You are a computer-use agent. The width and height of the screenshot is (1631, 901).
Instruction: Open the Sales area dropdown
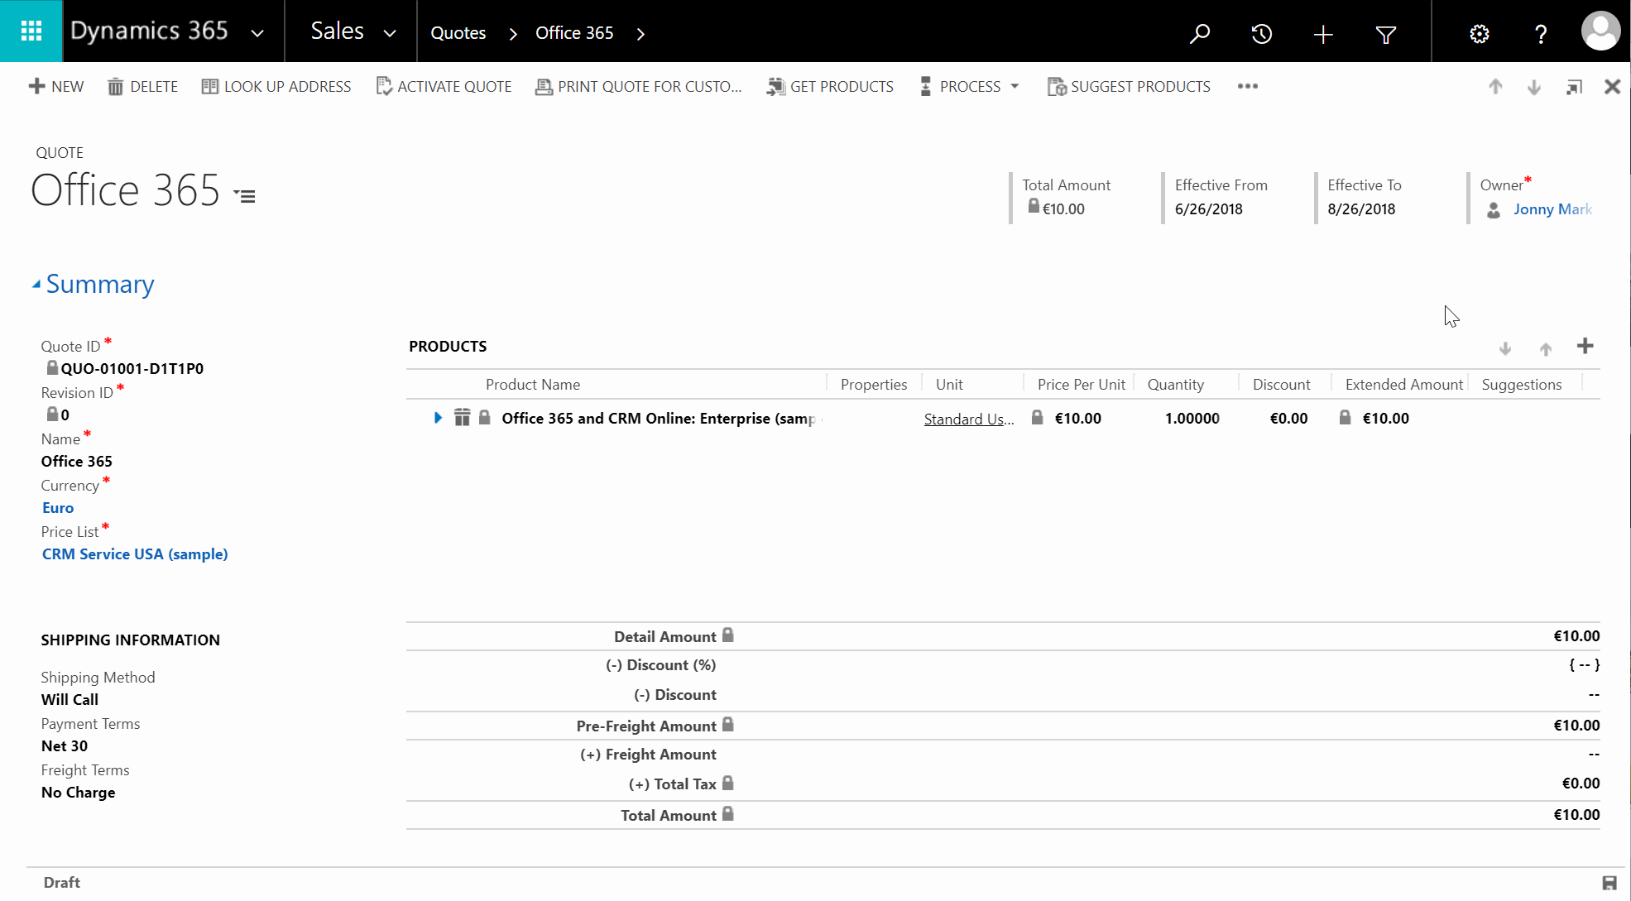[x=390, y=33]
